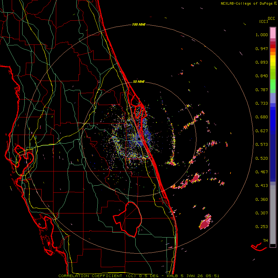Image resolution: width=278 pixels, height=278 pixels.
Task: Pick the bright green segment of color bar
Action: coord(273,84)
